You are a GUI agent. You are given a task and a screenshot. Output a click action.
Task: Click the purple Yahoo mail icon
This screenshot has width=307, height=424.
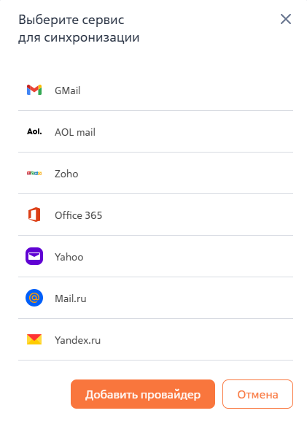(34, 256)
